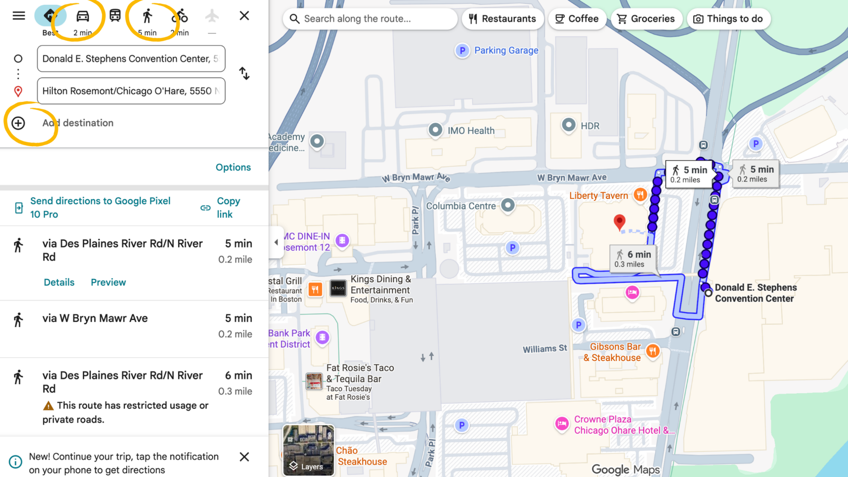Click Copy link

227,207
